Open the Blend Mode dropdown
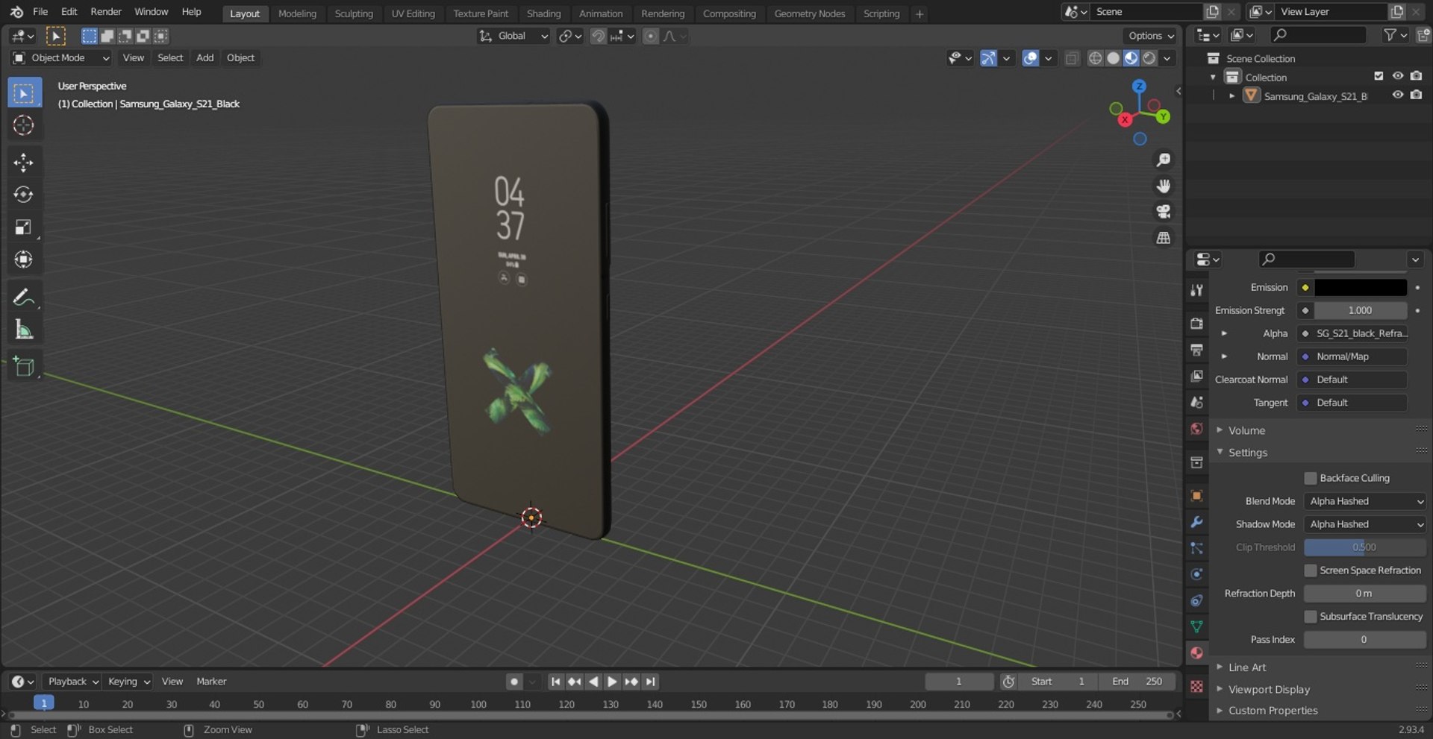 point(1364,501)
